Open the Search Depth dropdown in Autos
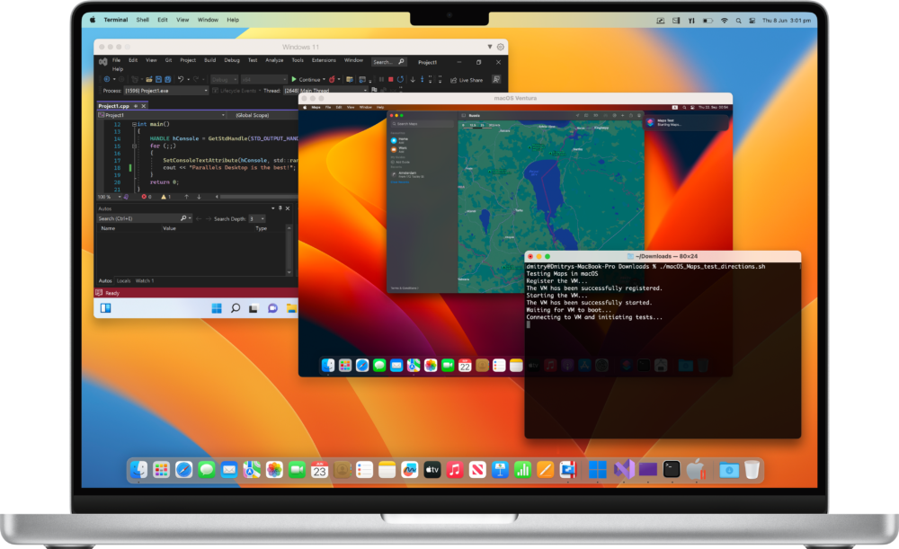The image size is (899, 549). (x=256, y=218)
